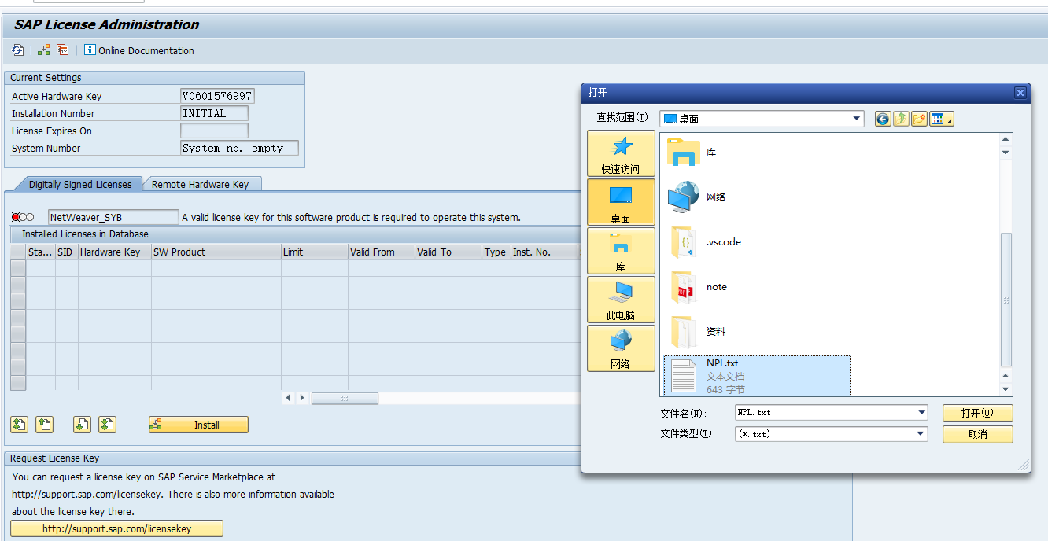This screenshot has height=541, width=1048.
Task: Click the table scroll-right arrow
Action: click(x=302, y=398)
